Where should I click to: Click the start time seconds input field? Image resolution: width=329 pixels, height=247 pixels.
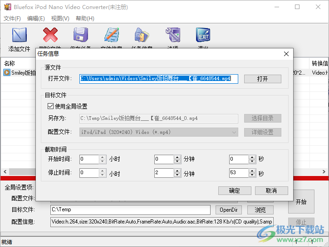pyautogui.click(x=239, y=159)
